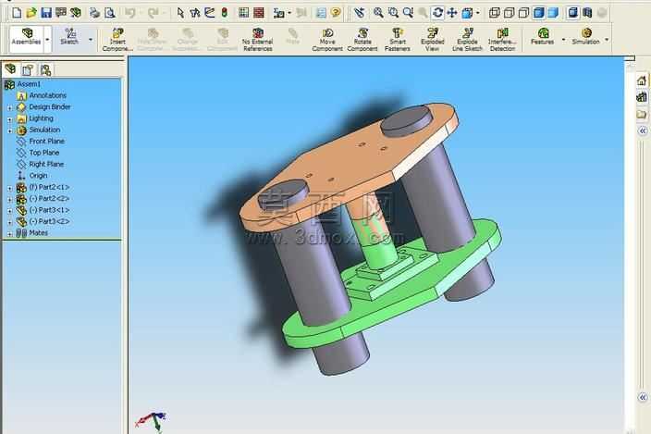Image resolution: width=651 pixels, height=434 pixels.
Task: Expand the Mates folder
Action: tap(10, 234)
